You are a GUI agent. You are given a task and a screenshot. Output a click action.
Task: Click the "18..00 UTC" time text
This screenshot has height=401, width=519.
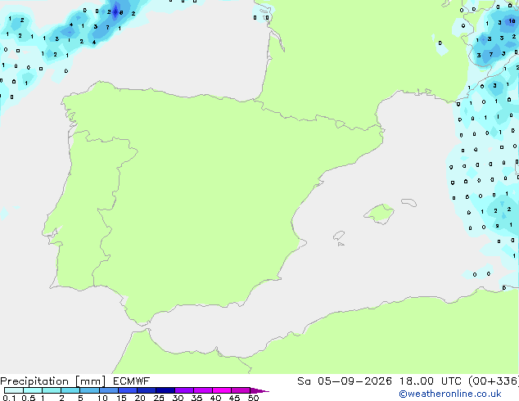(430, 381)
